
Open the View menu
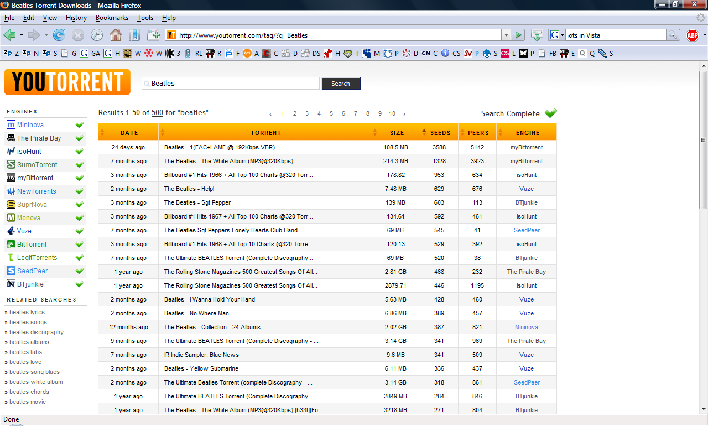coord(50,18)
